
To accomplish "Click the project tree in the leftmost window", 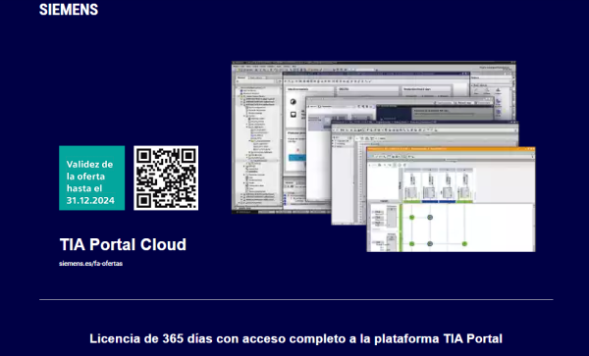I will [257, 144].
